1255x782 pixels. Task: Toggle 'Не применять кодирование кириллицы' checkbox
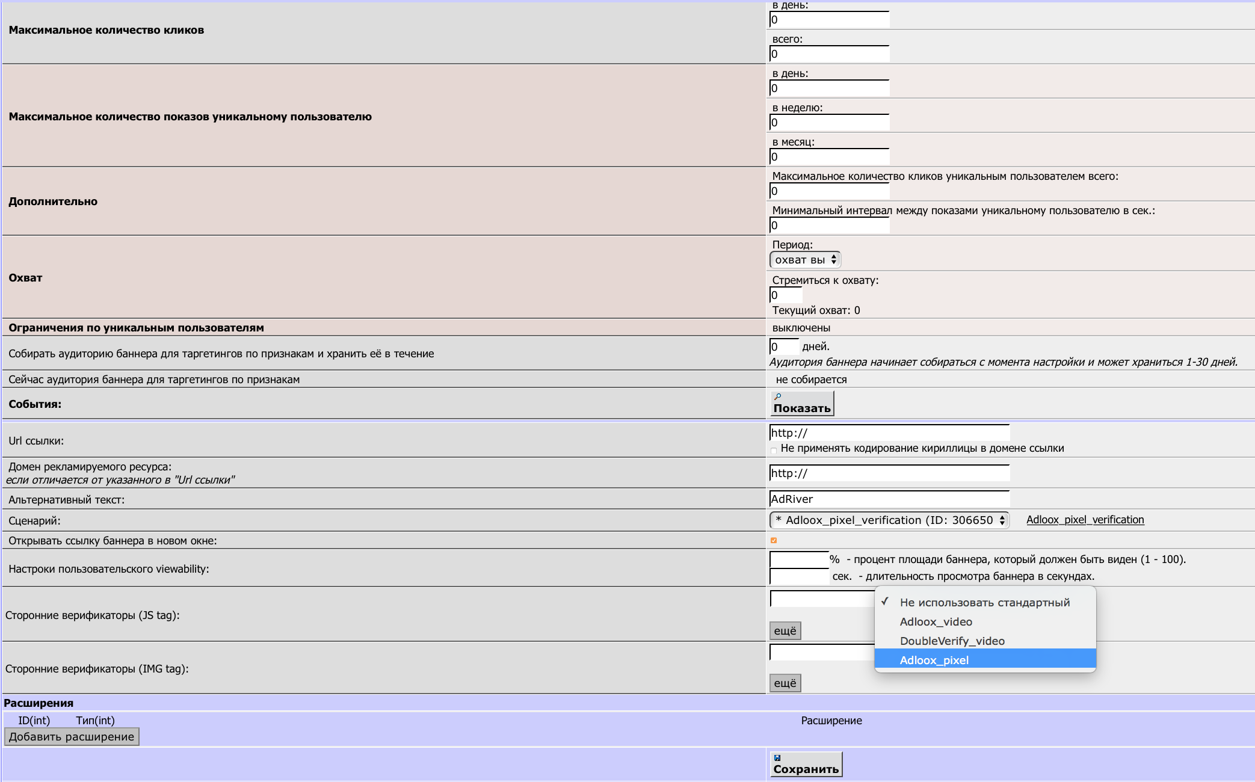[774, 449]
